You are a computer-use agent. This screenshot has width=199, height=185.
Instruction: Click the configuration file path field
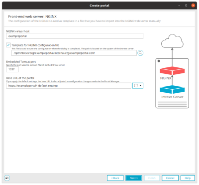pyautogui.click(x=74, y=53)
